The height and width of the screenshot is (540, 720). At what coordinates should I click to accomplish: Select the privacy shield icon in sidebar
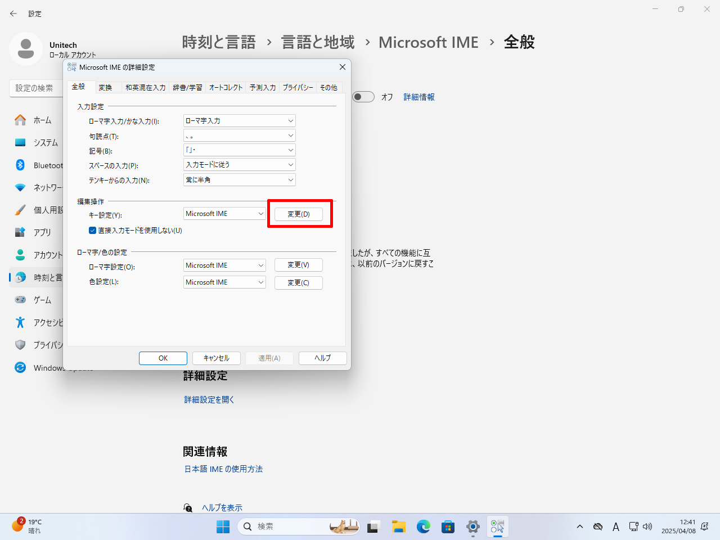pos(20,345)
